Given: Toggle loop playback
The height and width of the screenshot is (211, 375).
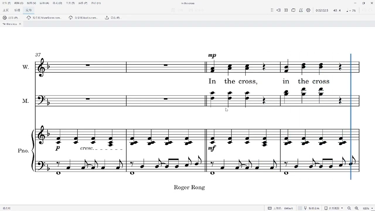Looking at the screenshot, I should 293,10.
